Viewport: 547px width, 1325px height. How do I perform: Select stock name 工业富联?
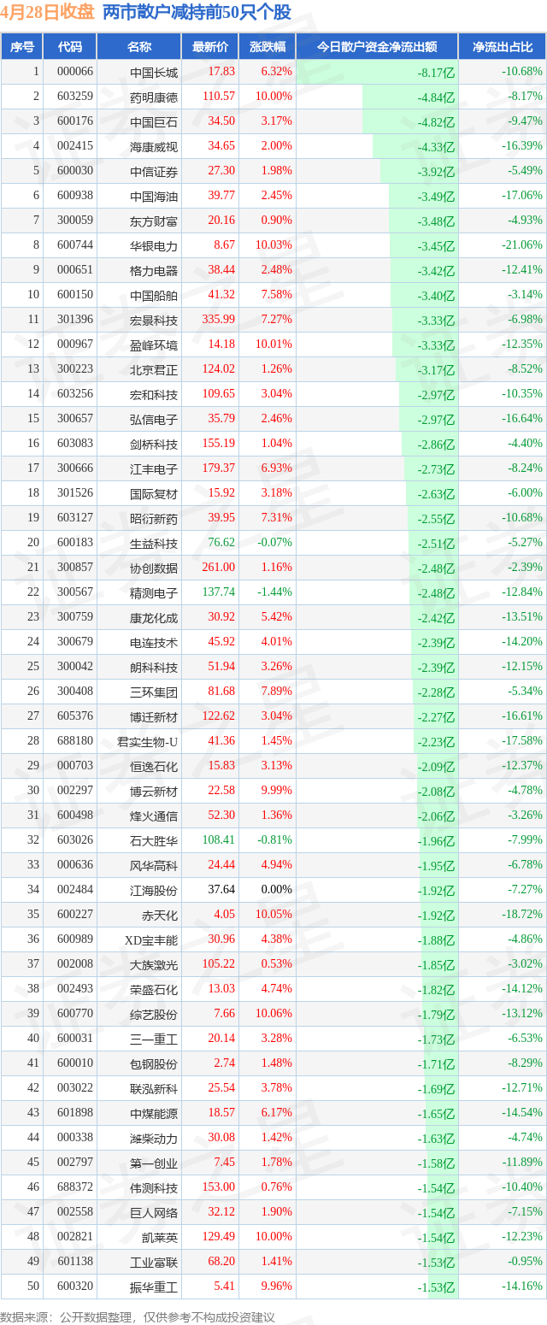pos(155,1262)
